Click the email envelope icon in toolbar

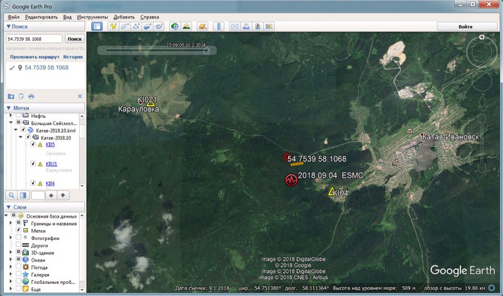pyautogui.click(x=234, y=26)
